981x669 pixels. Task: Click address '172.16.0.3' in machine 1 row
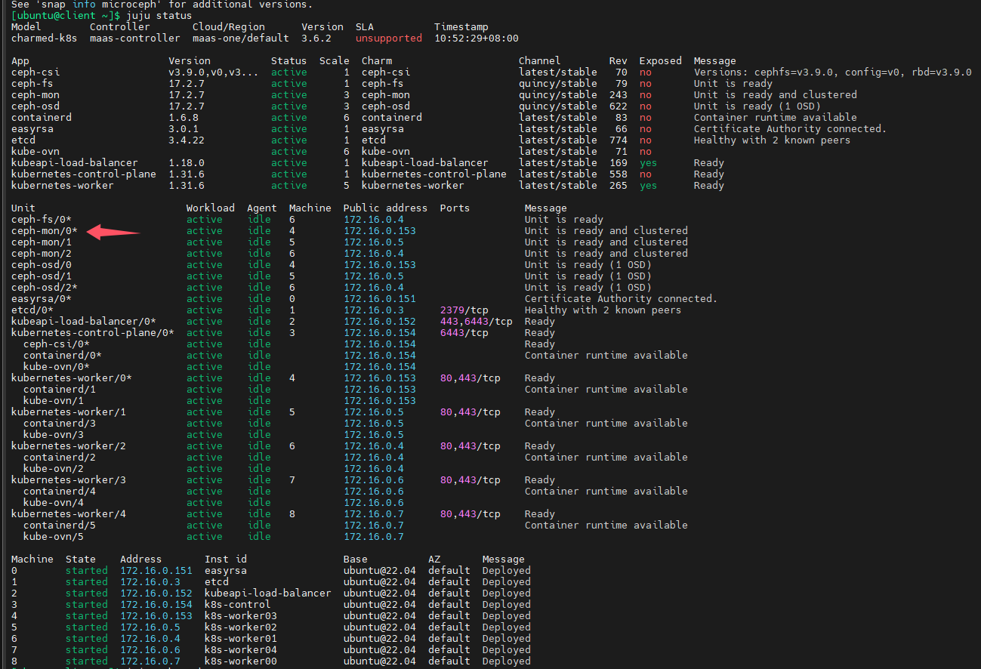150,582
